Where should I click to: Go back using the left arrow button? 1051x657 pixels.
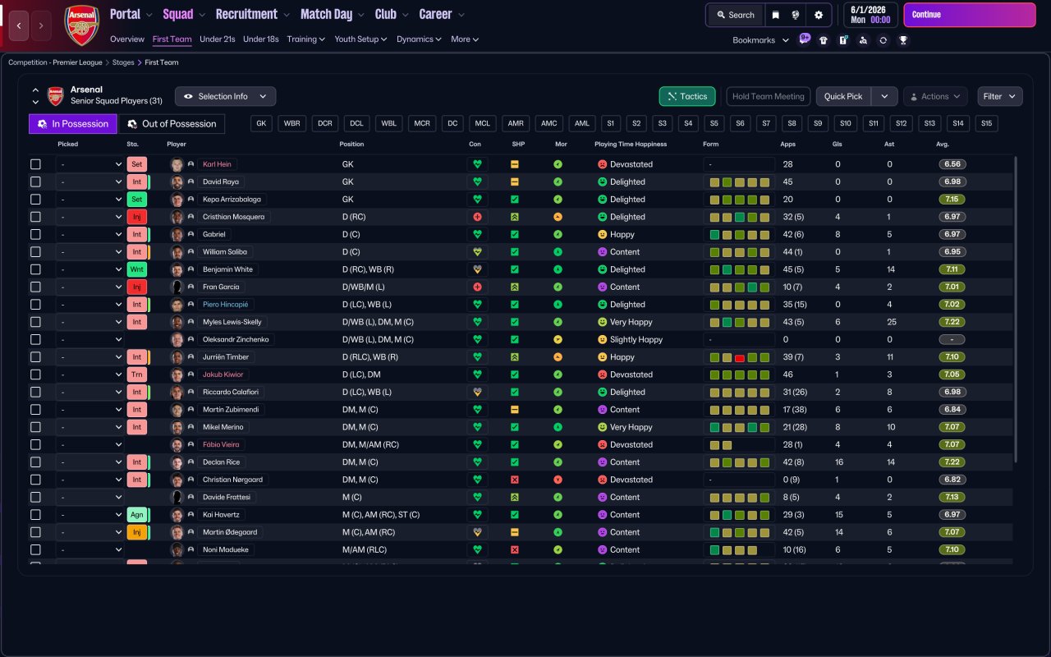point(19,26)
